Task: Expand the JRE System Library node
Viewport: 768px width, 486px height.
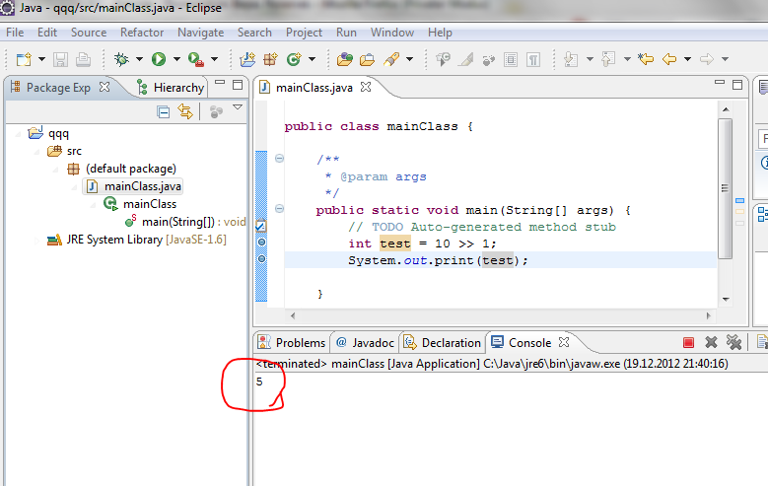Action: point(36,240)
